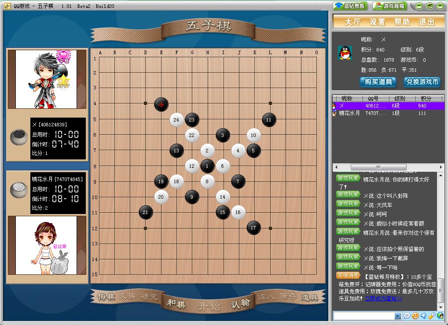
Task: Click the QQ游戏 title bar app icon
Action: [x=7, y=6]
